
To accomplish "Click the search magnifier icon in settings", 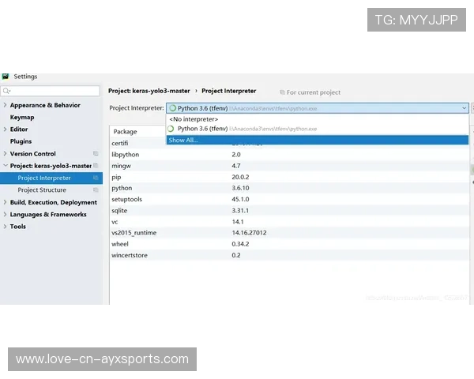I will click(x=6, y=92).
